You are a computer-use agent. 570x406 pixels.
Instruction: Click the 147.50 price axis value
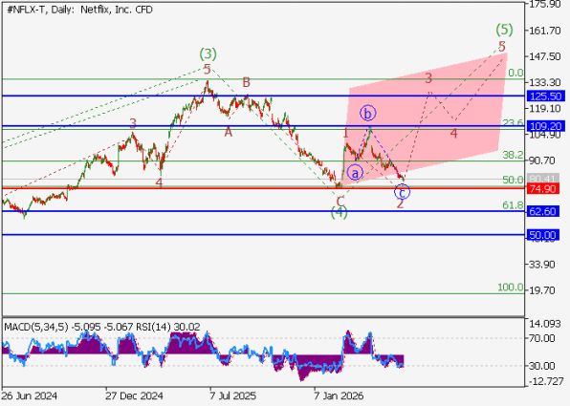tap(545, 56)
